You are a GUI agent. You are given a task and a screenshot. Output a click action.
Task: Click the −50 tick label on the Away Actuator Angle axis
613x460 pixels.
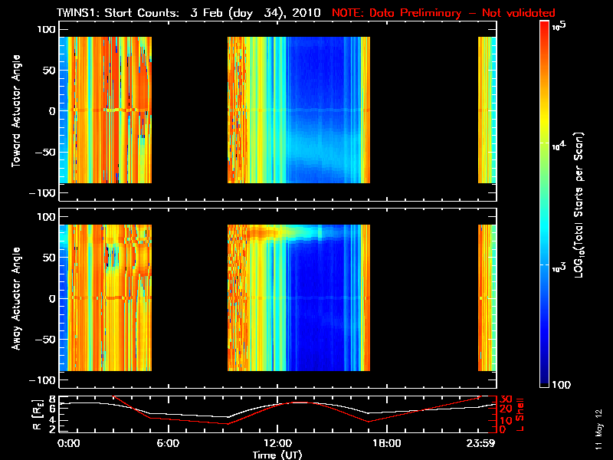pyautogui.click(x=46, y=339)
